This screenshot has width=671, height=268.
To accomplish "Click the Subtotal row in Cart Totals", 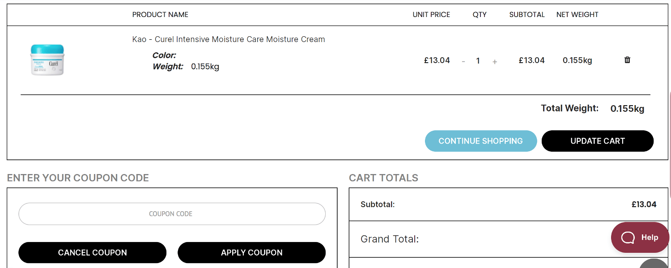I will pos(508,204).
